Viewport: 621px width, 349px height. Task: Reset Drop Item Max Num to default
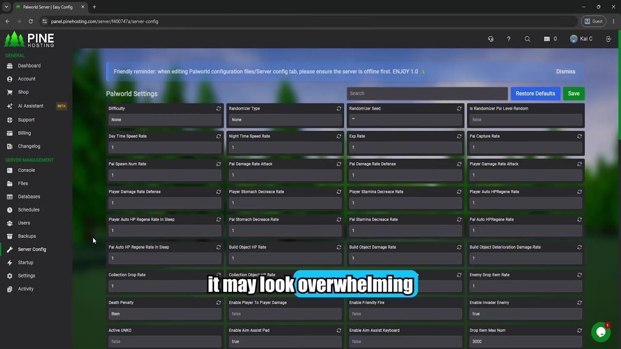[x=579, y=330]
